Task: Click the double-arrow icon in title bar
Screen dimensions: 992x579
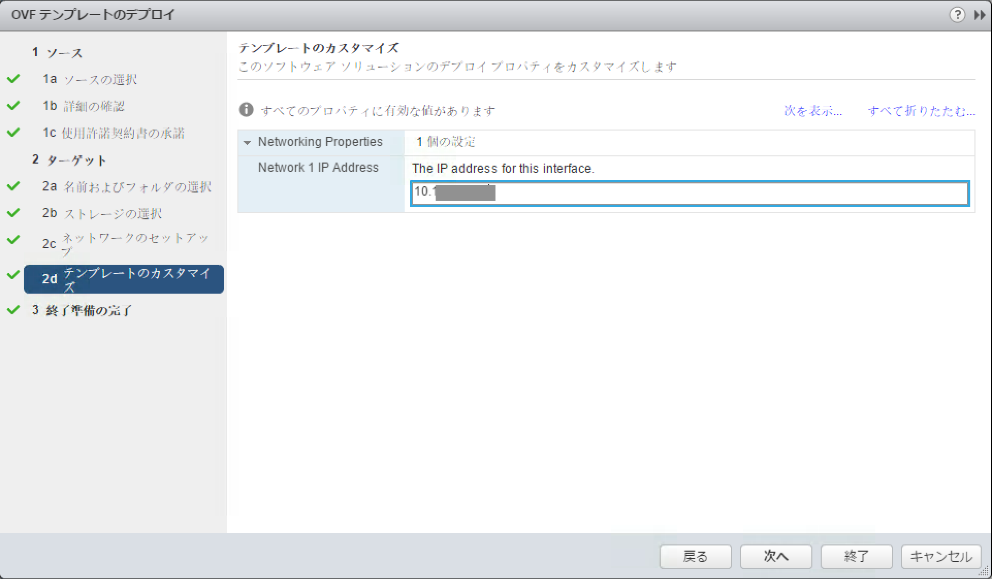Action: coord(980,15)
